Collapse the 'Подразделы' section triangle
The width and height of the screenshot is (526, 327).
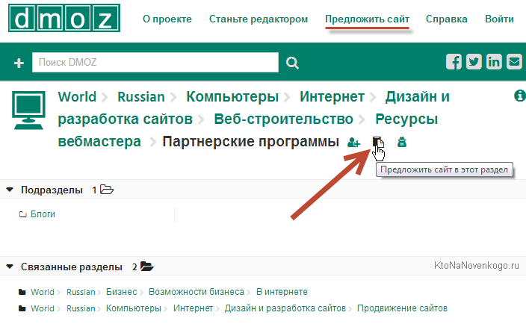[x=10, y=190]
